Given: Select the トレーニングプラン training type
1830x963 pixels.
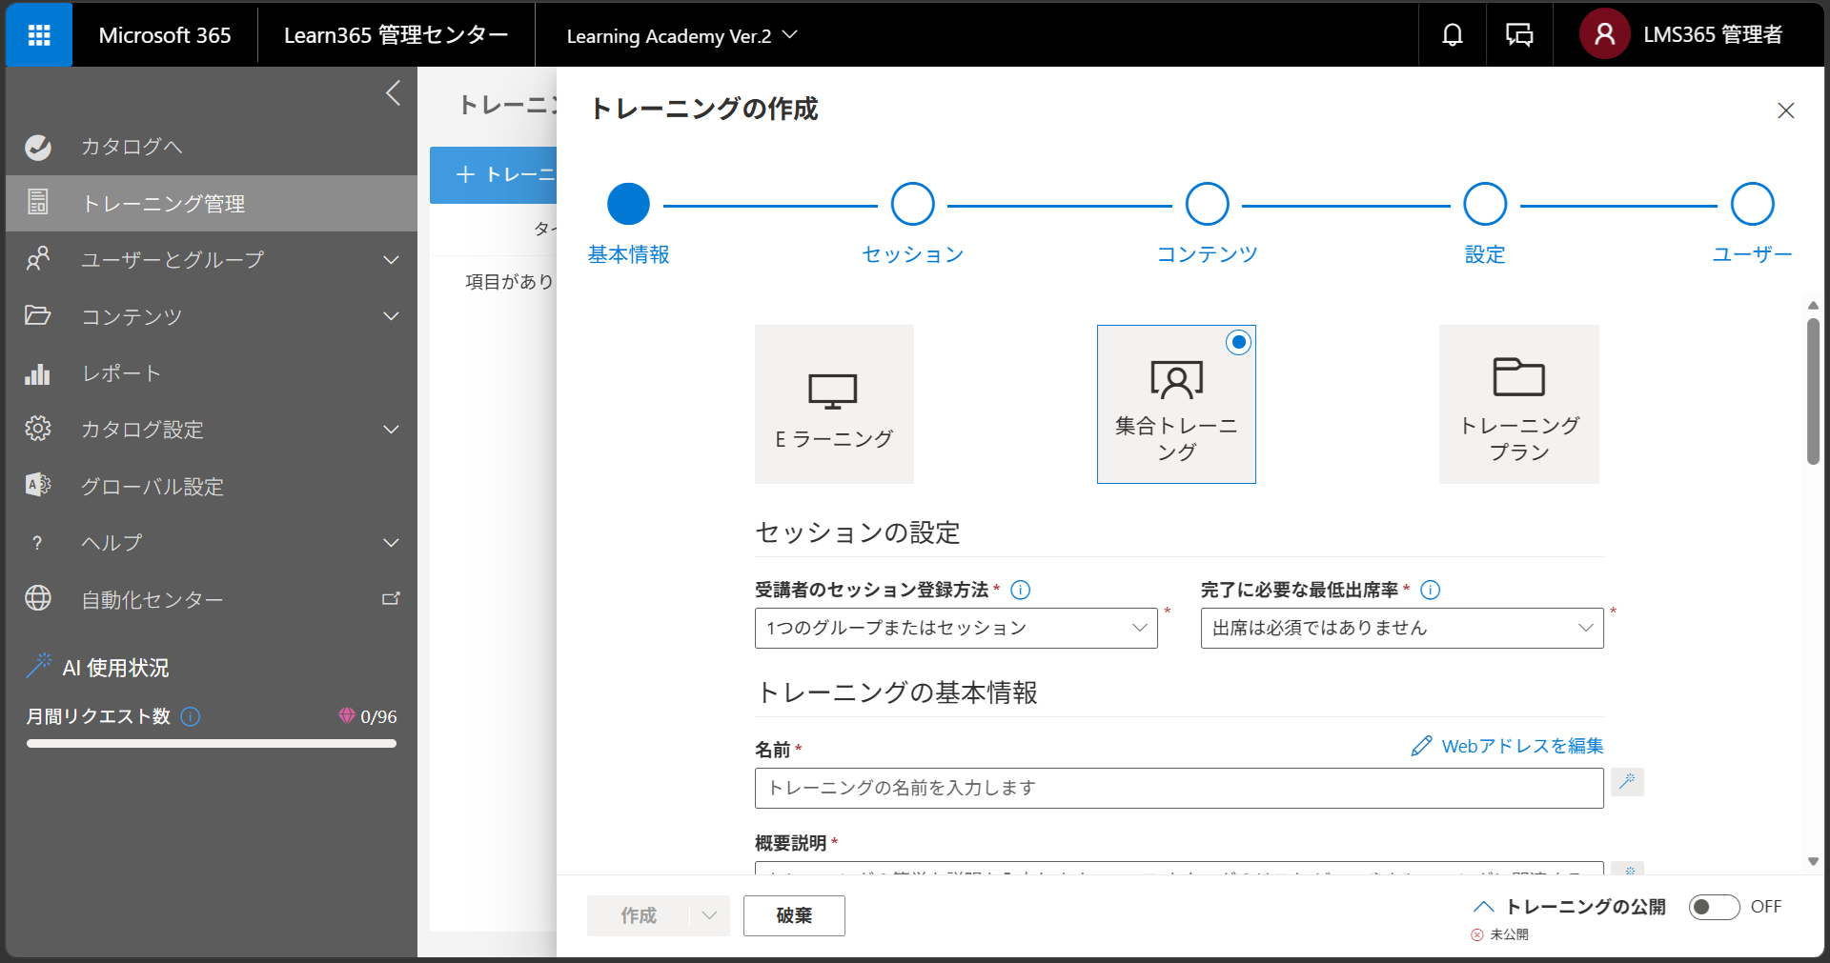Looking at the screenshot, I should 1519,404.
